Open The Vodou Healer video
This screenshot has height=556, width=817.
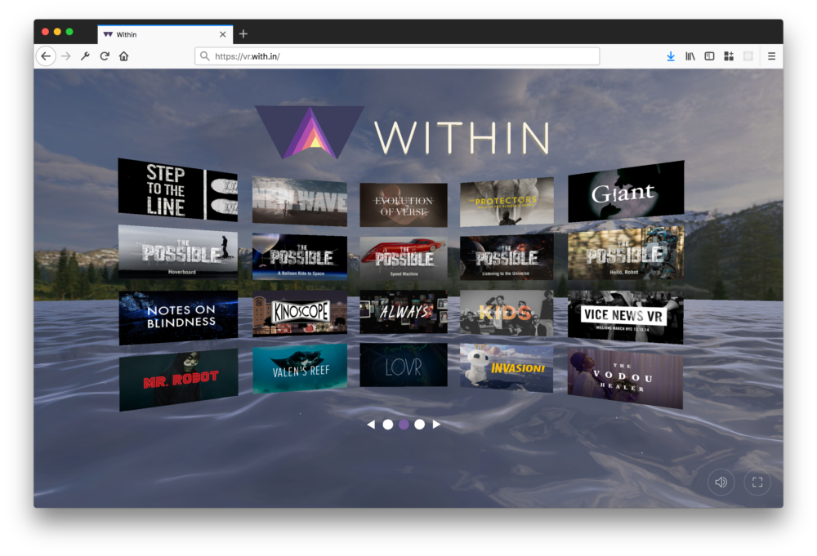pos(625,379)
